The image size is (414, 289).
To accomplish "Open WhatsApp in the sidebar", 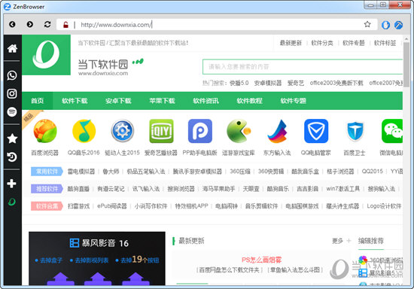I will [x=12, y=75].
